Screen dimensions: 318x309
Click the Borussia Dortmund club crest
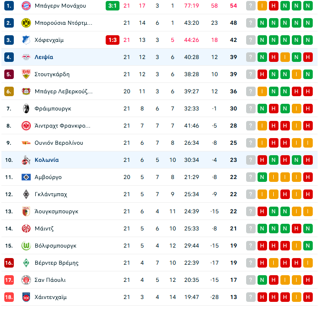(x=26, y=23)
